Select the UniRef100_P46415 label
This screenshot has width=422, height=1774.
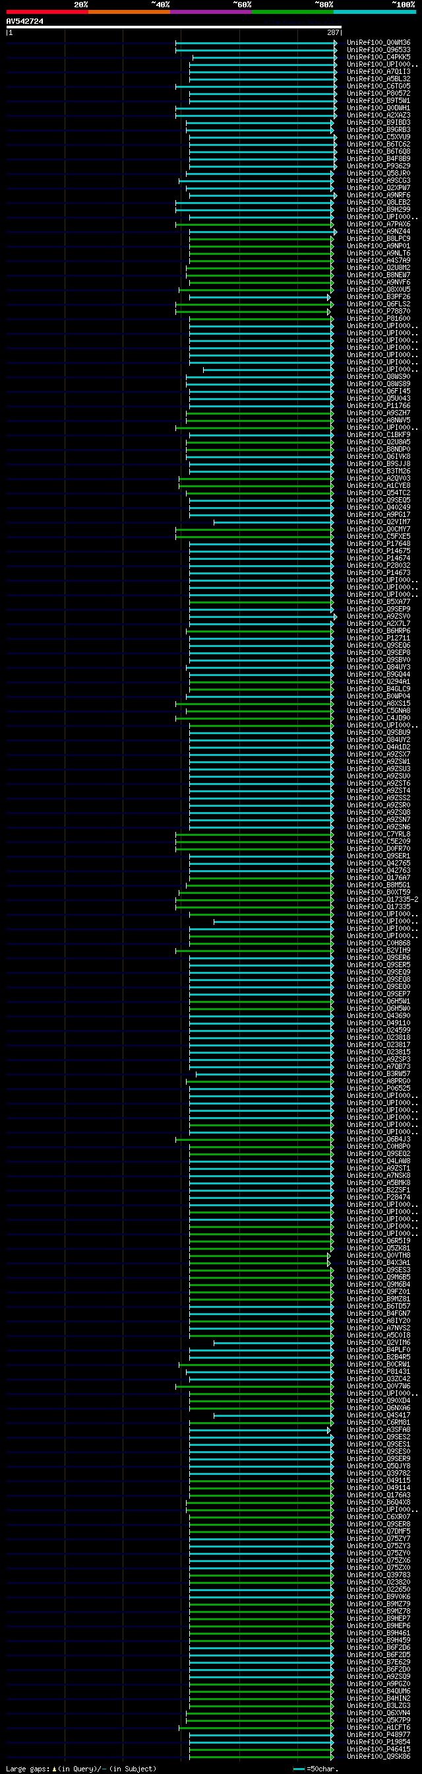(x=378, y=1751)
